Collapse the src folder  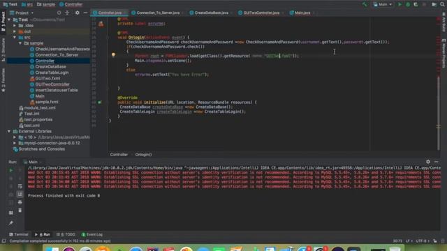[x=15, y=37]
